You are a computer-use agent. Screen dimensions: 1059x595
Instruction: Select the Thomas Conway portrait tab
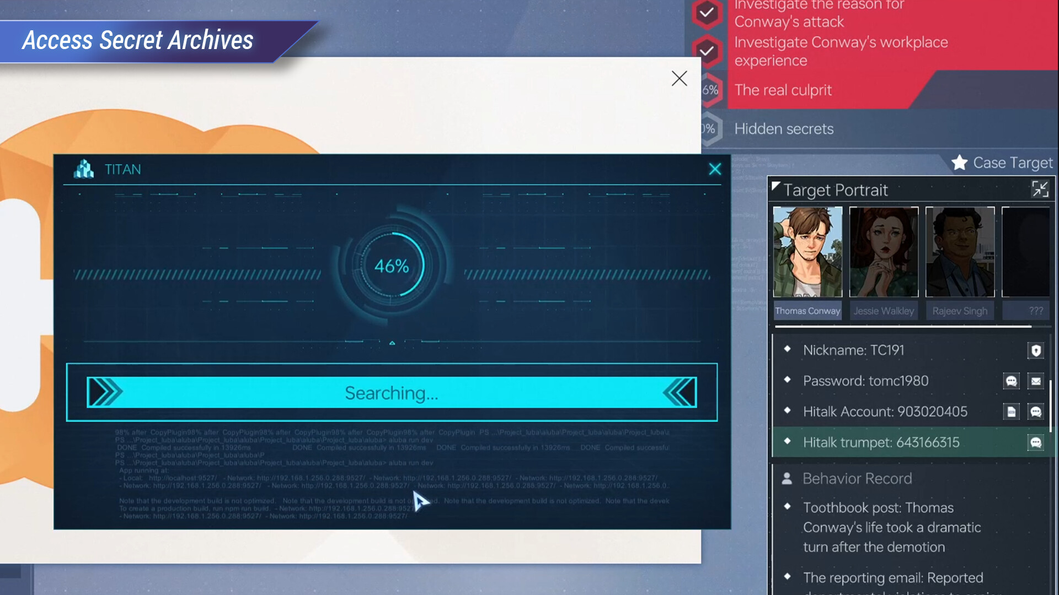tap(807, 311)
